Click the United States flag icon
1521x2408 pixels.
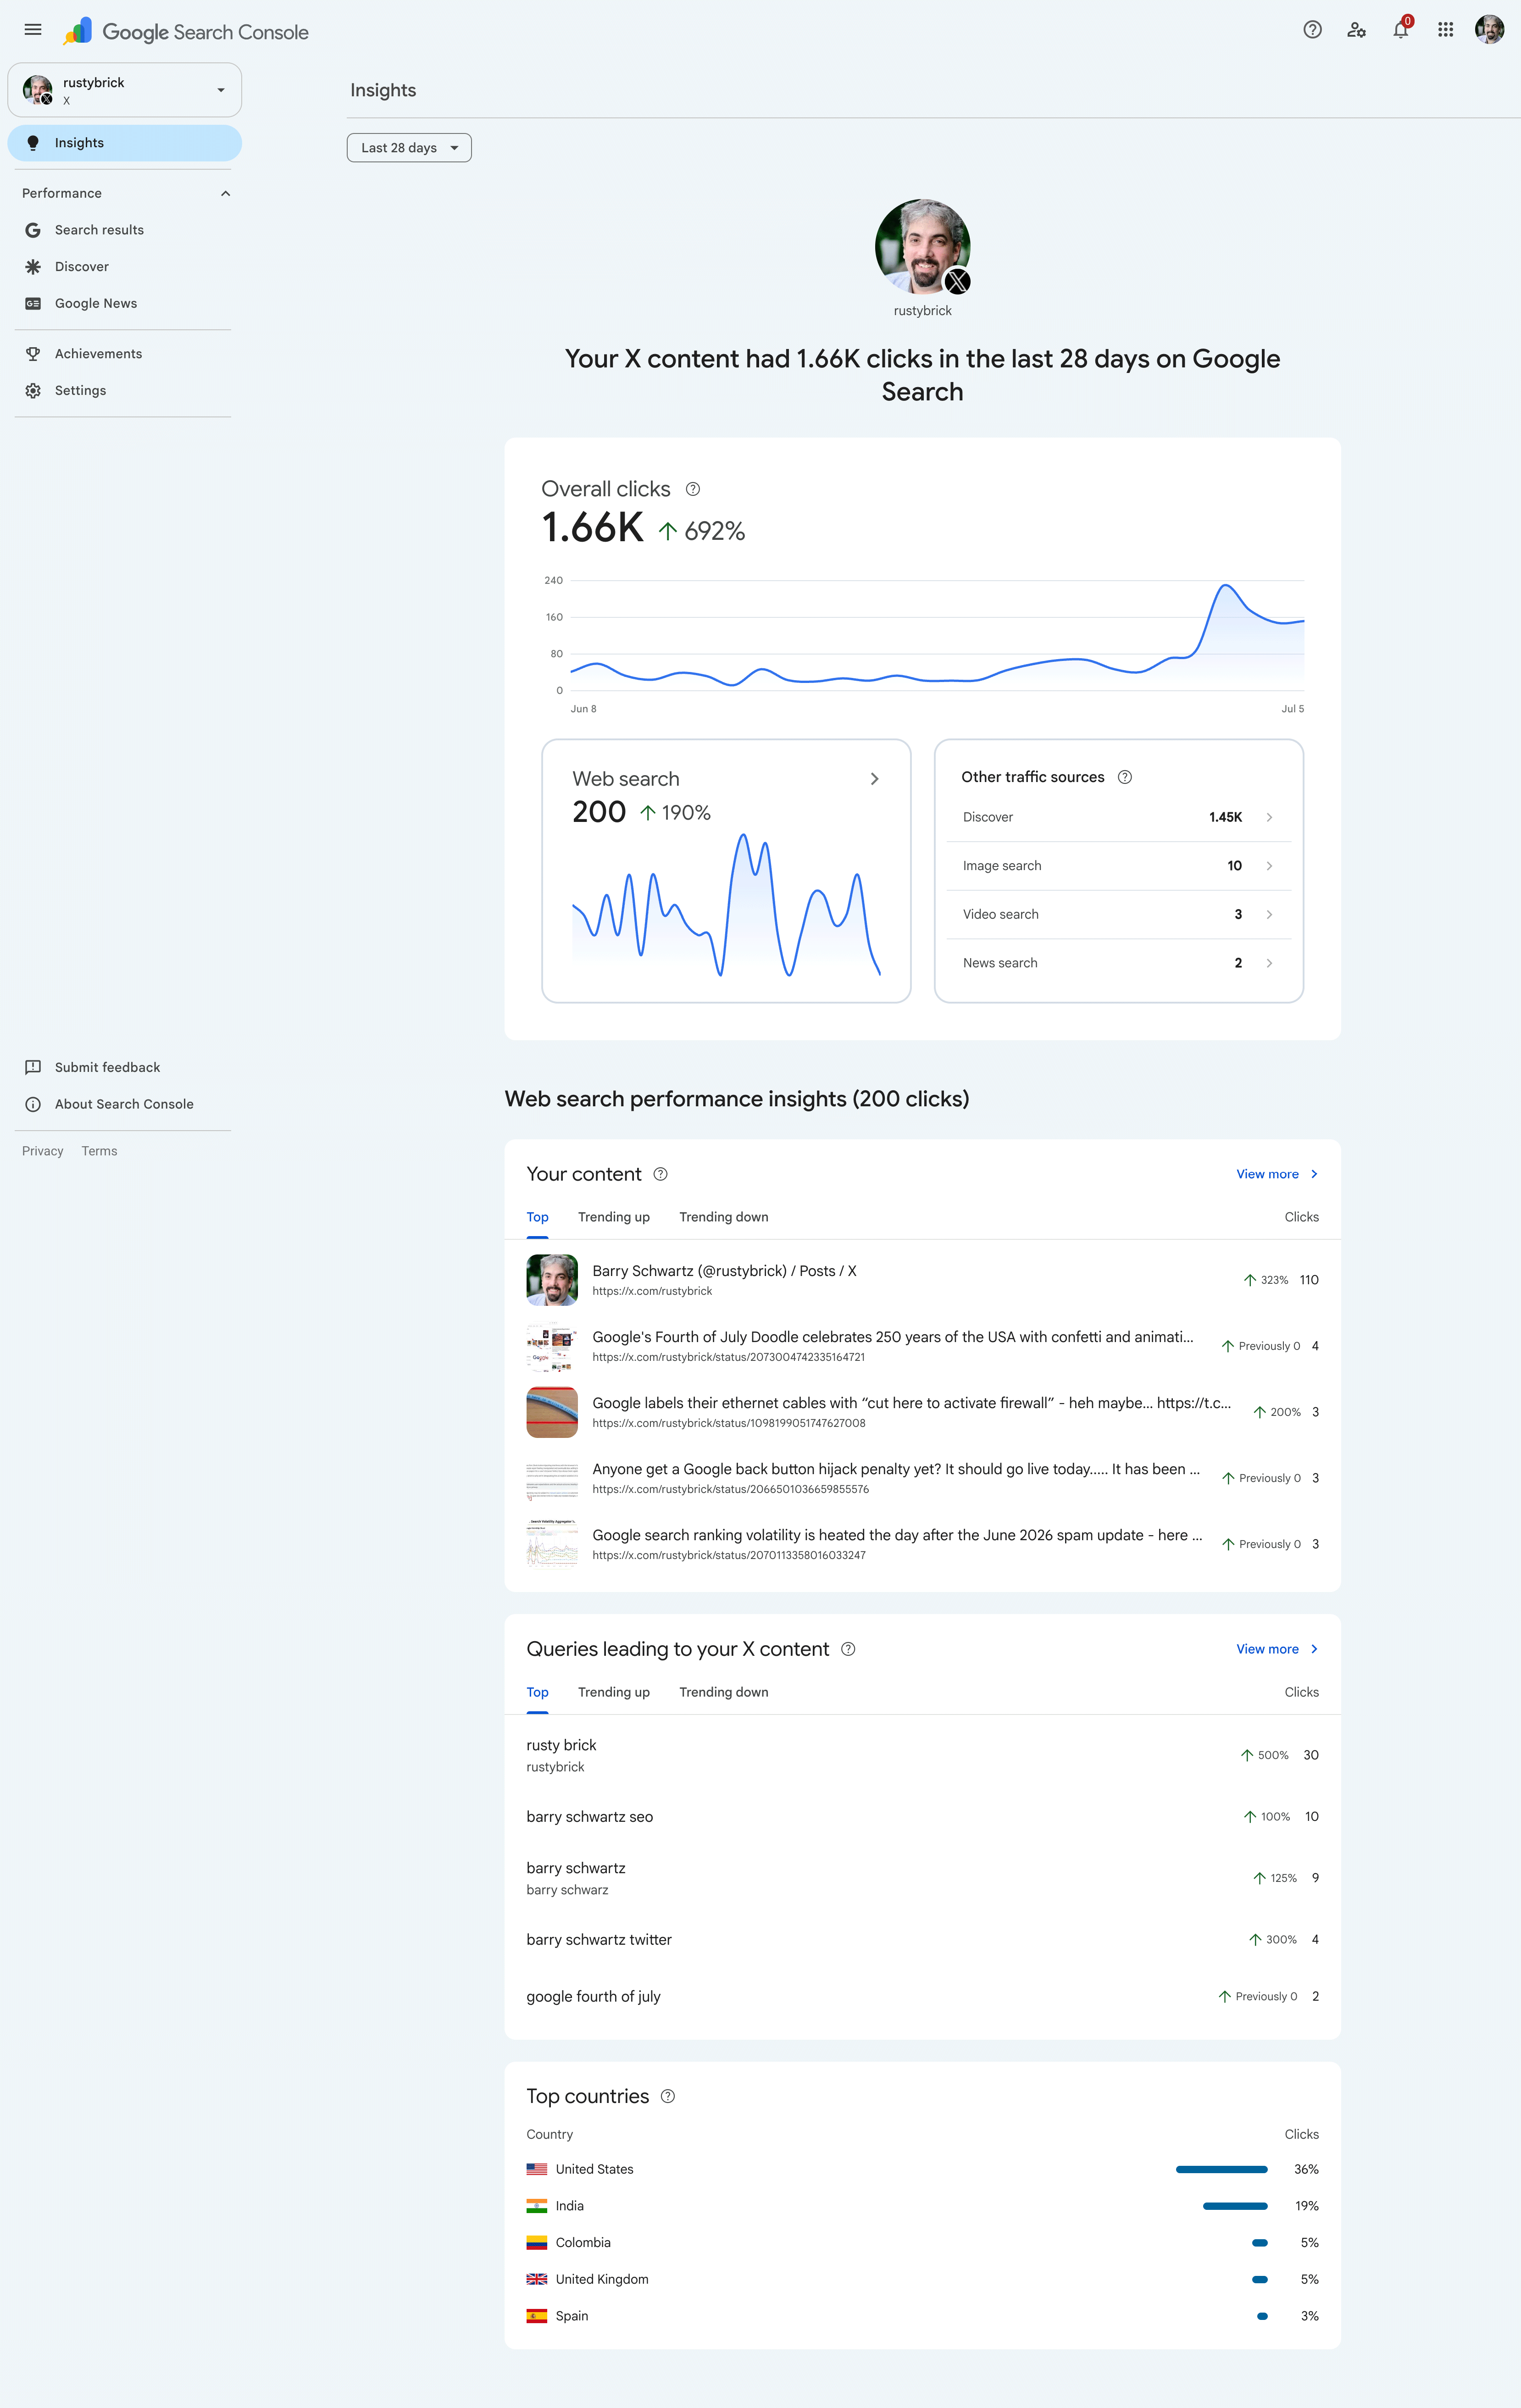tap(537, 2169)
